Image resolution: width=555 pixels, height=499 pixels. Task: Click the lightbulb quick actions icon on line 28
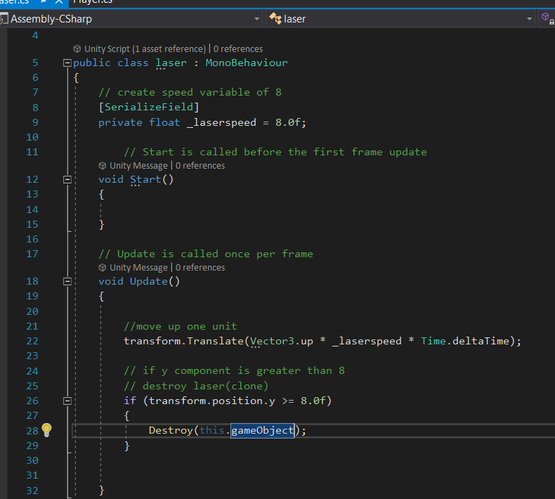46,430
